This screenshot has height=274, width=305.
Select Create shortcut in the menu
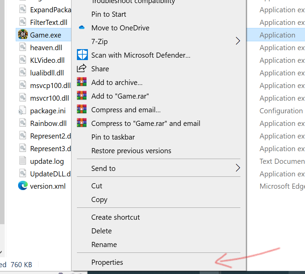(x=116, y=217)
